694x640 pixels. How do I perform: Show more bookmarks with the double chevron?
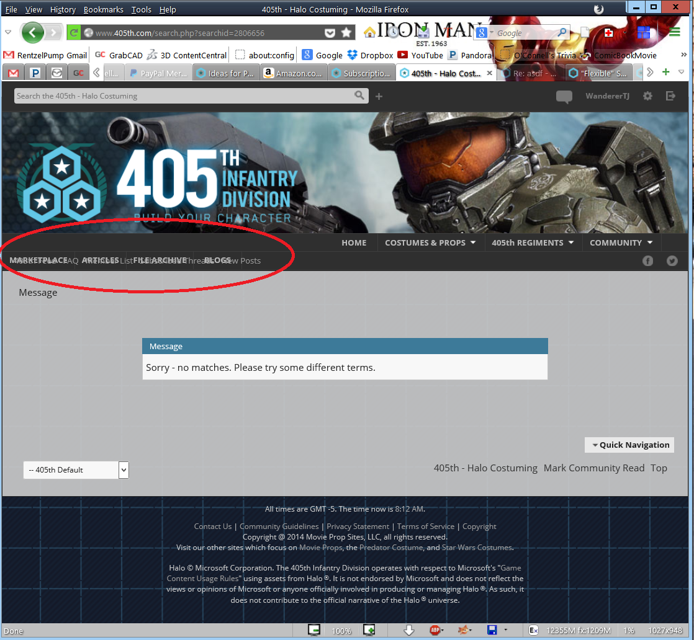(683, 55)
